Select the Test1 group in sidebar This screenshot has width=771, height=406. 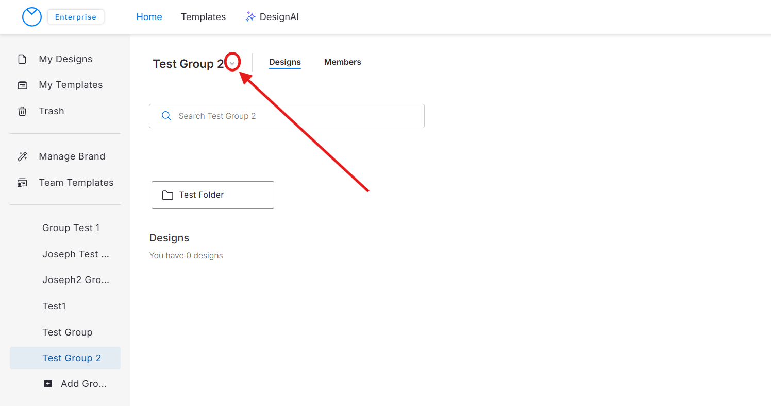(x=54, y=306)
